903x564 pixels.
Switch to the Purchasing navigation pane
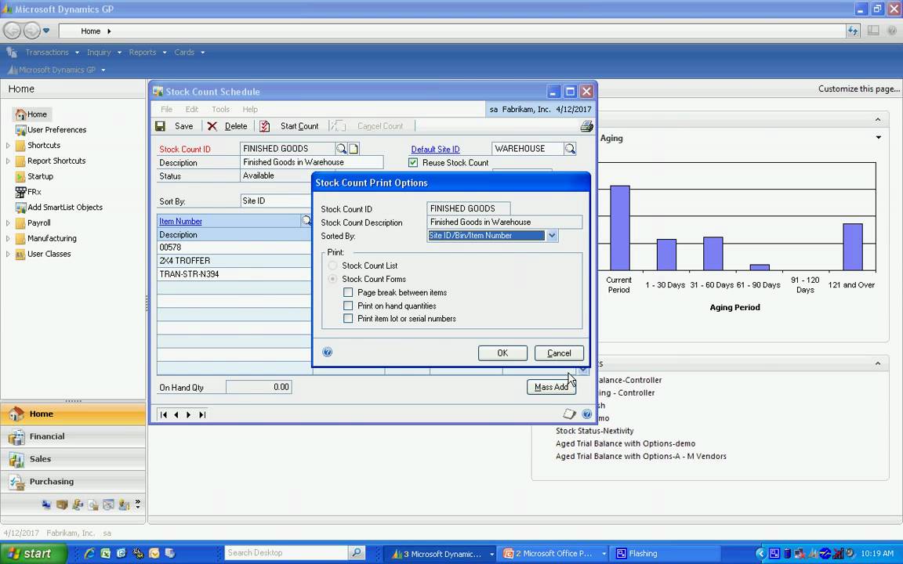[73, 482]
